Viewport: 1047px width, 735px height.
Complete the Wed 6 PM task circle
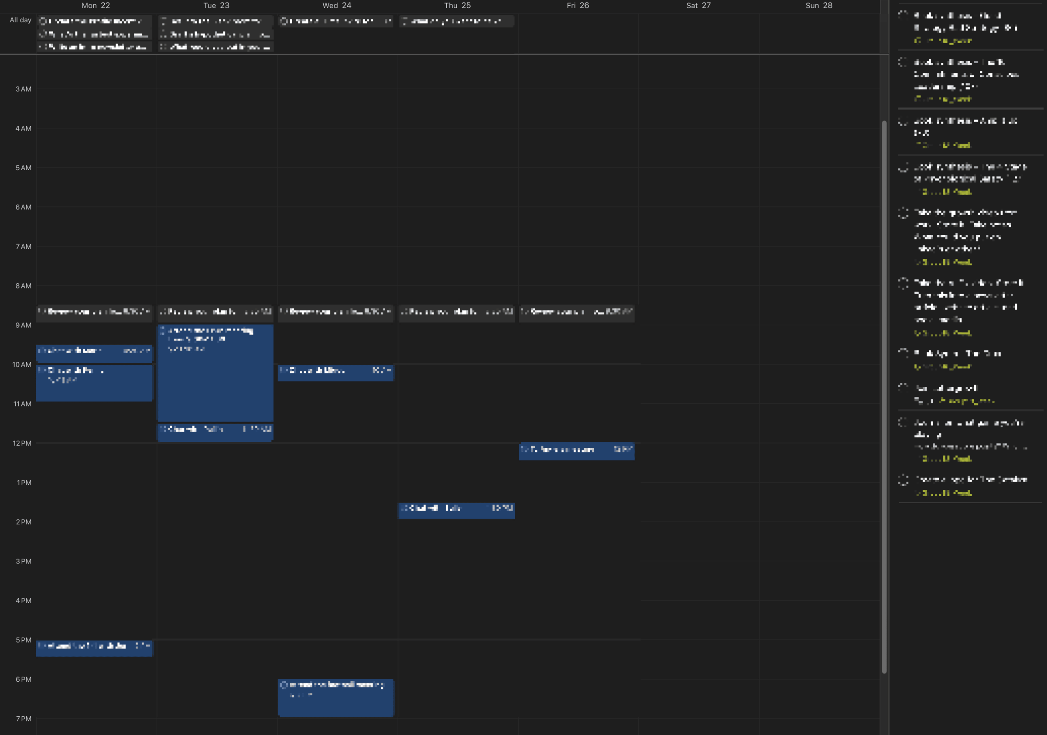coord(284,685)
